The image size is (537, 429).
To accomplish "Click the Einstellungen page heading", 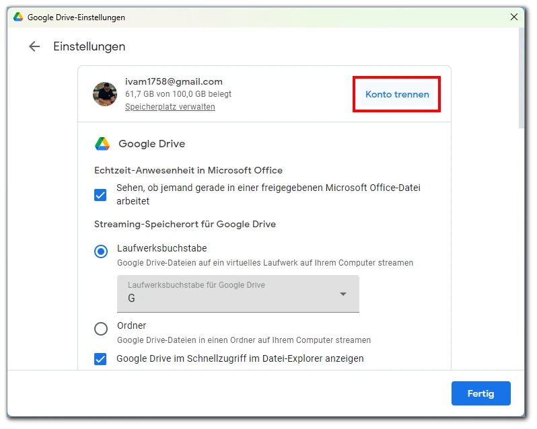I will 89,46.
